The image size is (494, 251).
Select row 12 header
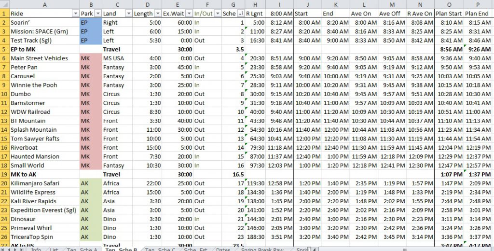pyautogui.click(x=4, y=112)
